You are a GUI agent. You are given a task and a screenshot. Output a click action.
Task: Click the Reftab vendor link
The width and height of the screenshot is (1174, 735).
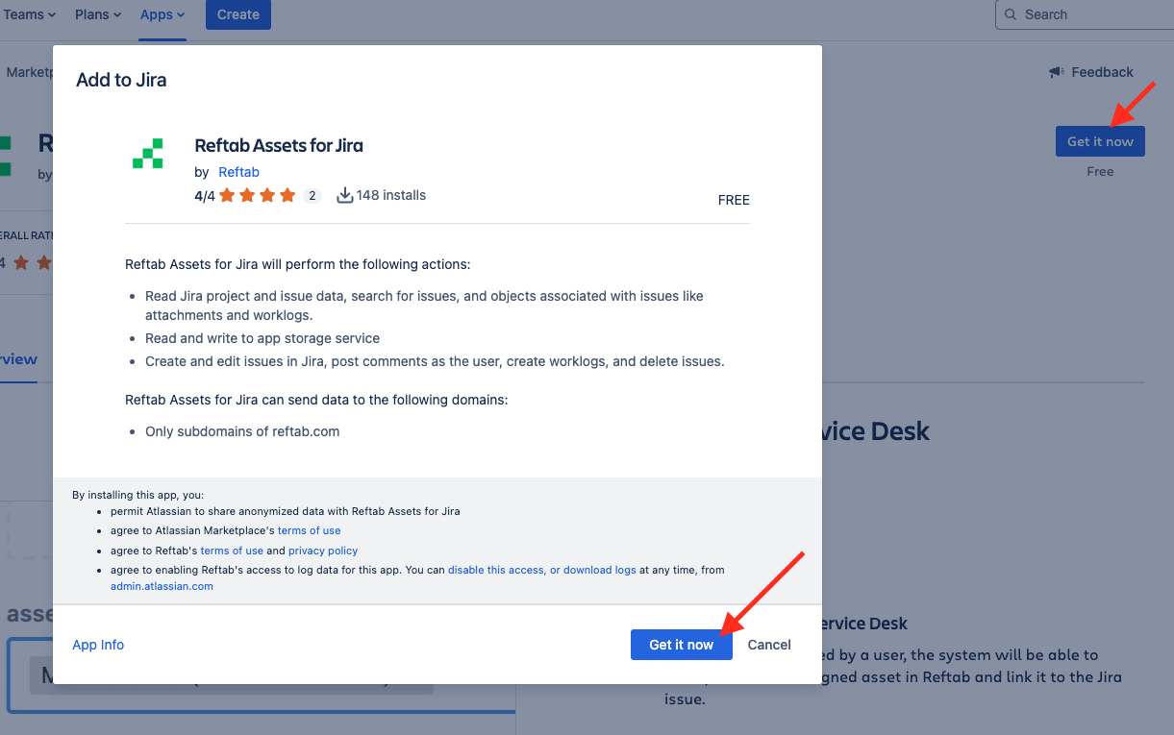238,172
